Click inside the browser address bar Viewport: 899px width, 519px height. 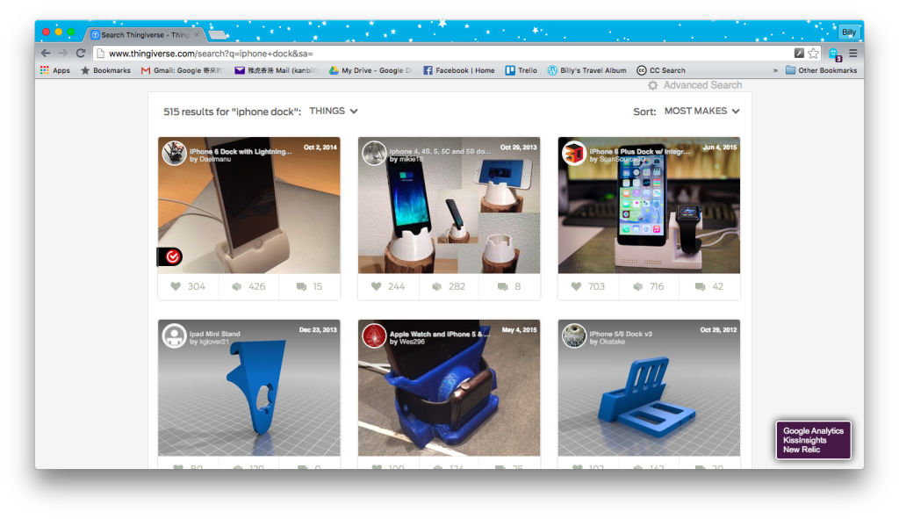click(x=351, y=53)
